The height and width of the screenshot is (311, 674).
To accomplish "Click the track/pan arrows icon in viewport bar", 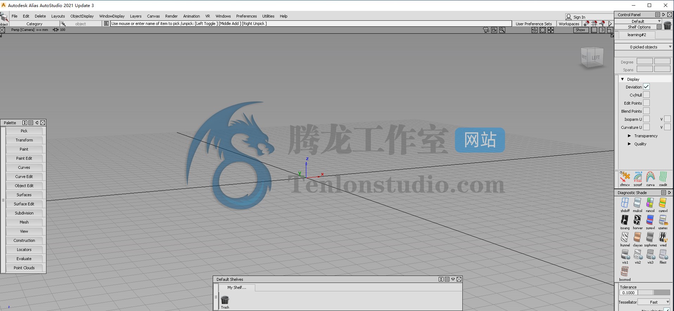I will pyautogui.click(x=551, y=30).
